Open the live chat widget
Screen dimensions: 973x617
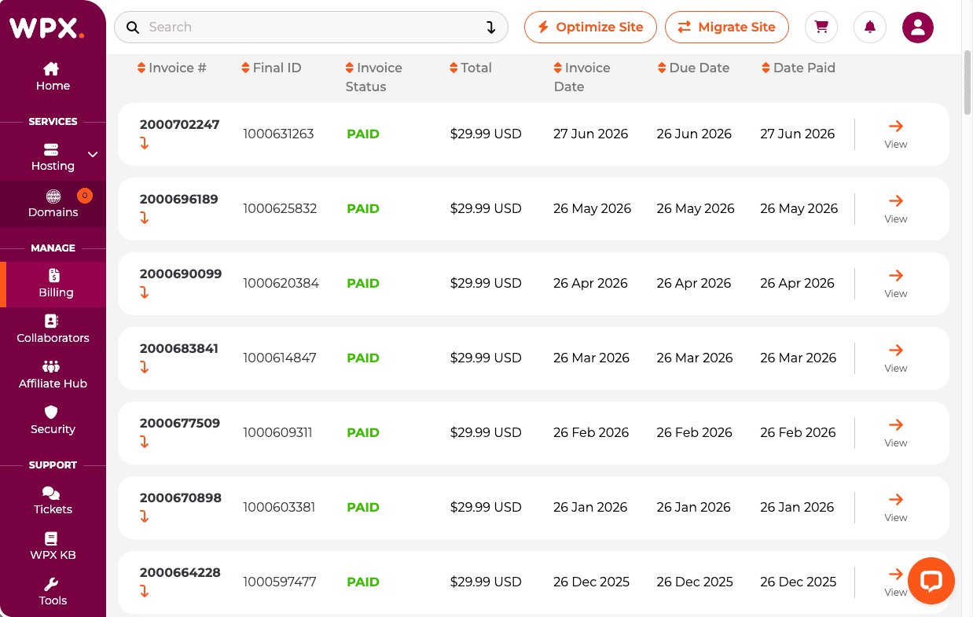(931, 581)
